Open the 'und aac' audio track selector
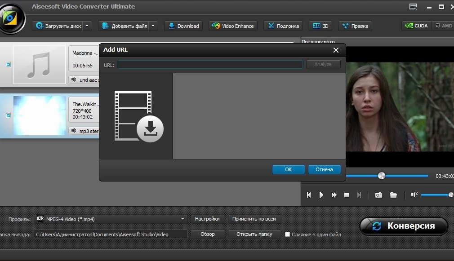Image resolution: width=454 pixels, height=261 pixels. (84, 80)
